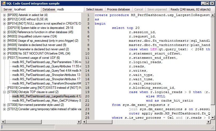Click the Database input field containing msdb

[70, 9]
